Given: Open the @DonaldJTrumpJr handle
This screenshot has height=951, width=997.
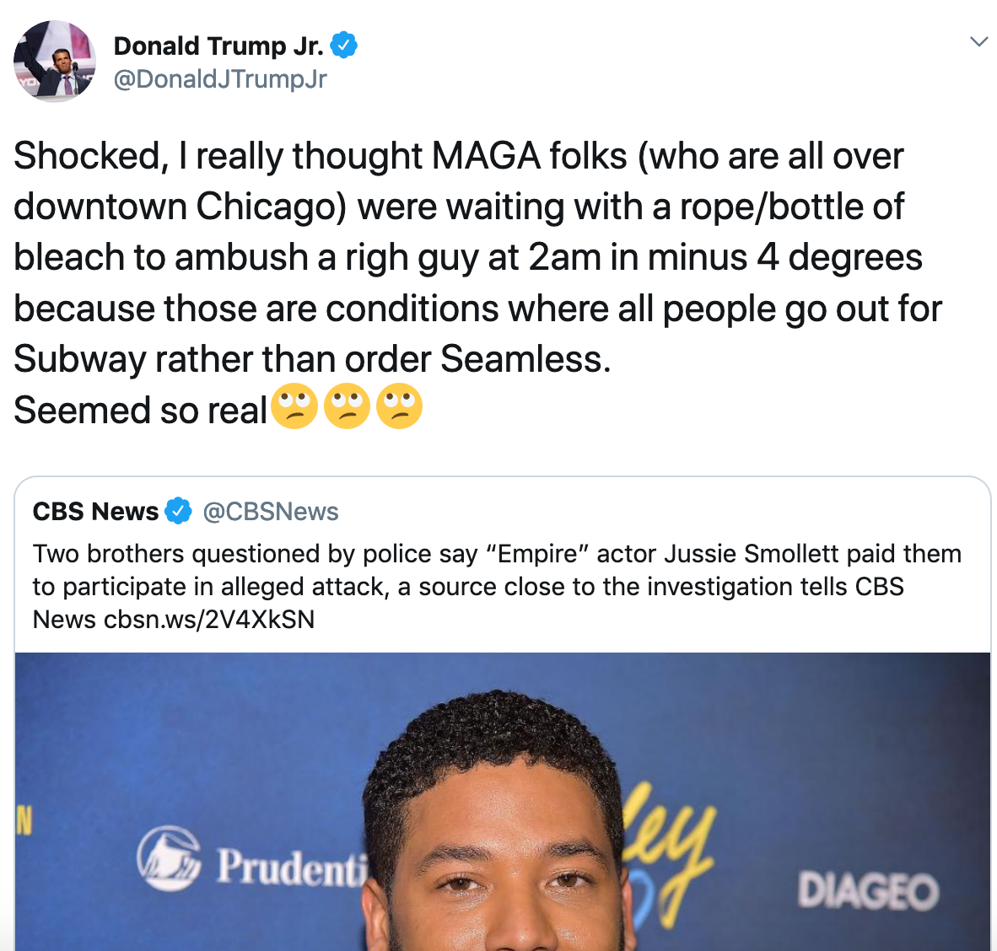Looking at the screenshot, I should 220,78.
